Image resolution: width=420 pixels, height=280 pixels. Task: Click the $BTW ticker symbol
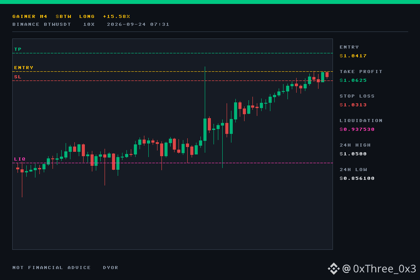[63, 16]
